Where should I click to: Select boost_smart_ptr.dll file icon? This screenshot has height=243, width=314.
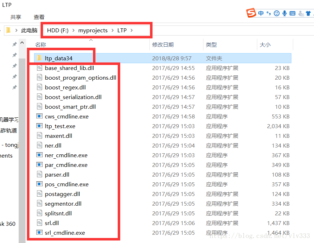pyautogui.click(x=39, y=107)
